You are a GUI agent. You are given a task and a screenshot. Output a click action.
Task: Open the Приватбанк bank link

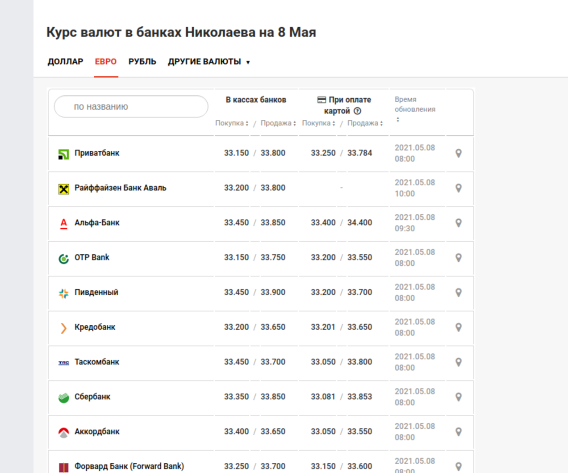click(97, 153)
